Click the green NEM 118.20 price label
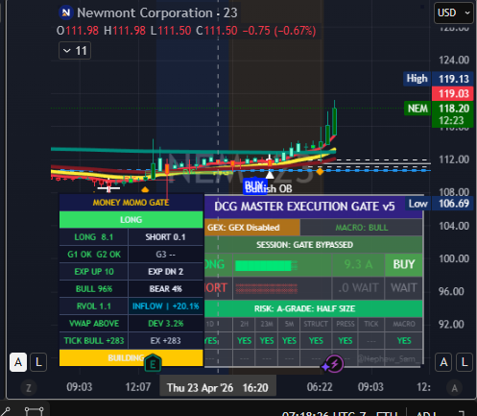Viewport: 477px width, 416px height. 439,109
